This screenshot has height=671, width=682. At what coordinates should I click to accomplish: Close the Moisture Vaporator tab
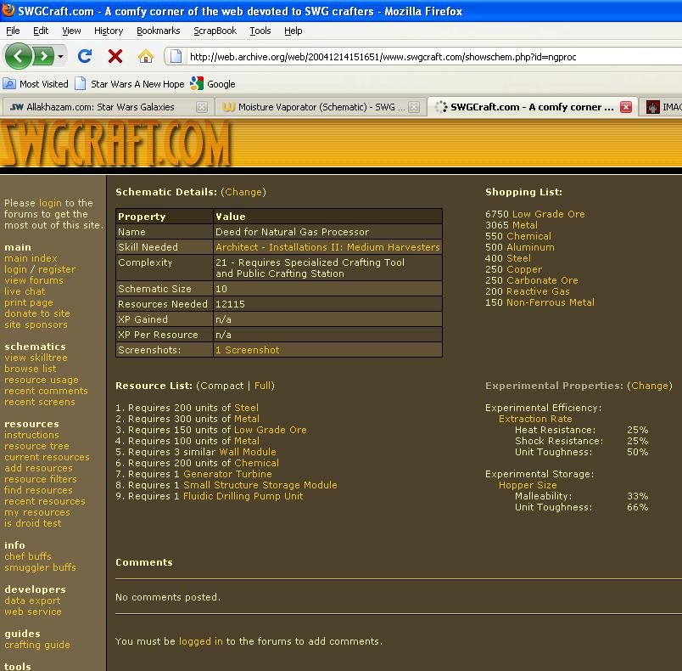414,107
